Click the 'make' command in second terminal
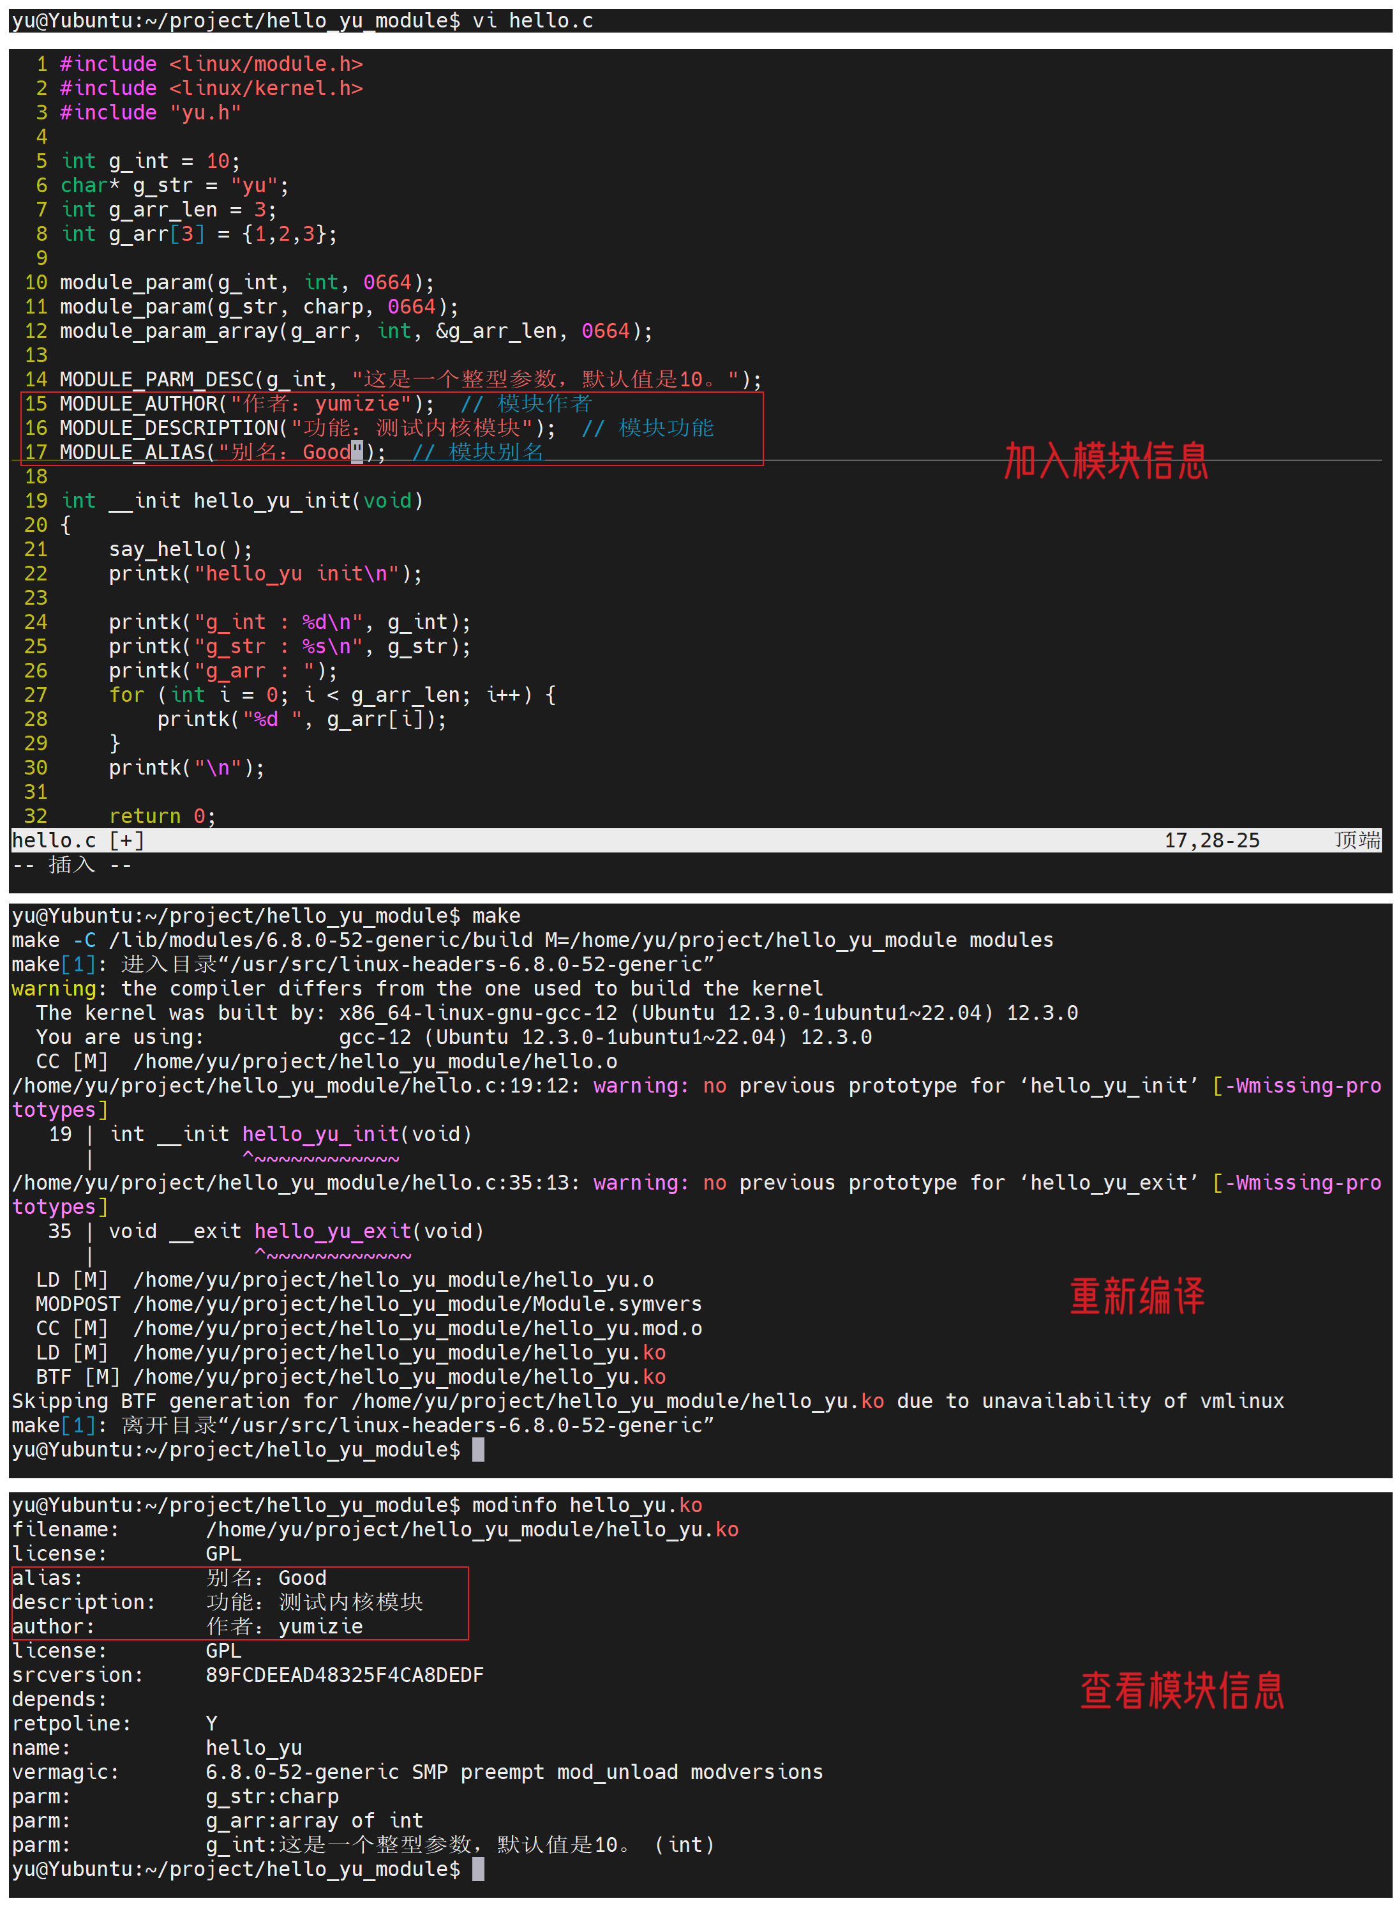Viewport: 1399px width, 1908px height. (495, 916)
